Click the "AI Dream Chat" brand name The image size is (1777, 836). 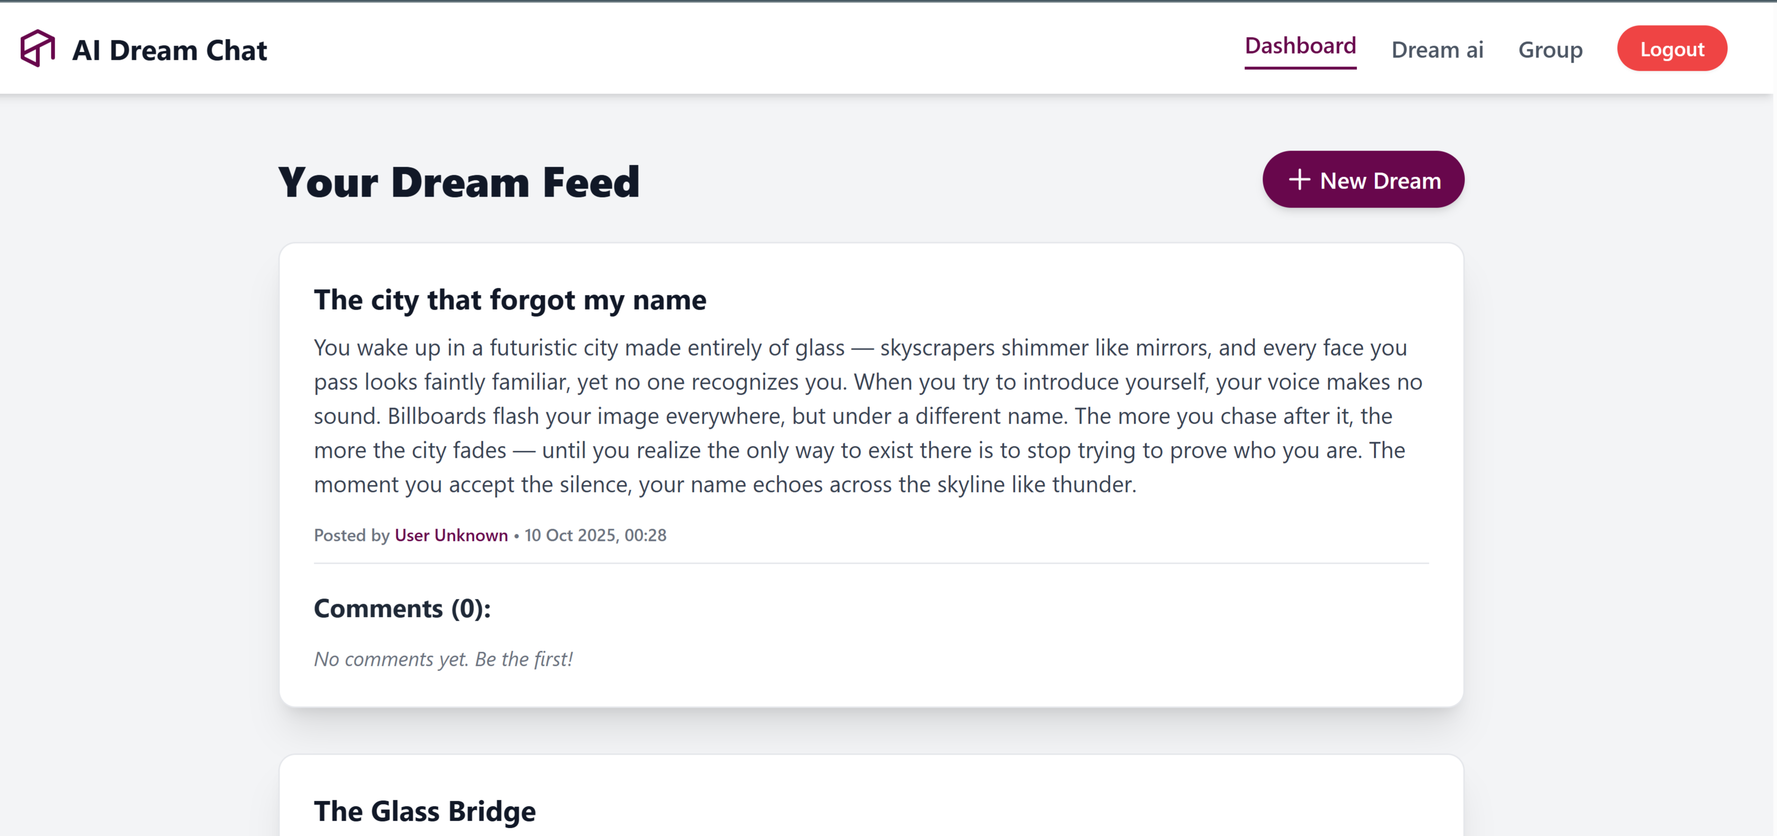click(169, 50)
